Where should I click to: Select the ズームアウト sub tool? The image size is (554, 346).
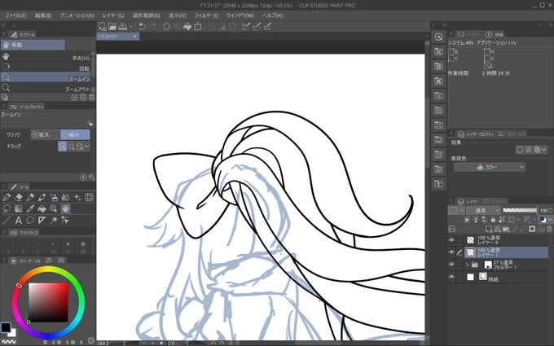point(46,89)
